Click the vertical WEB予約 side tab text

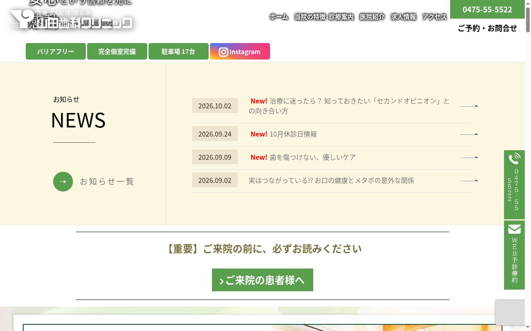coord(514,260)
